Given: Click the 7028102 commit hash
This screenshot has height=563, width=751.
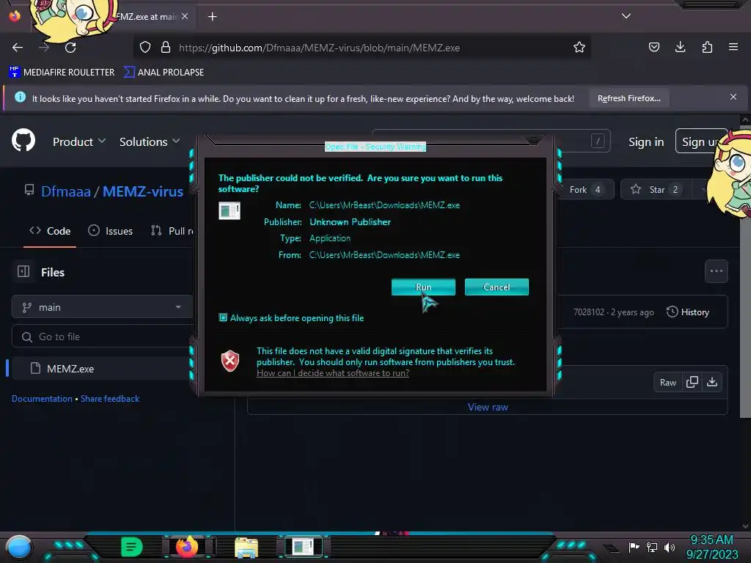Looking at the screenshot, I should [589, 312].
